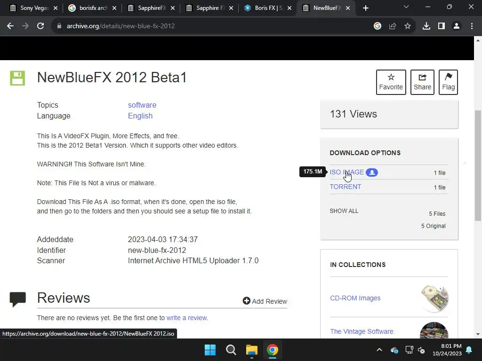Click the address bar URL
The width and height of the screenshot is (482, 361).
(120, 26)
